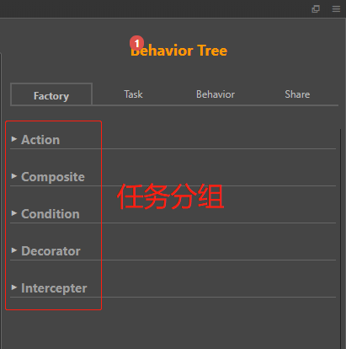The width and height of the screenshot is (346, 349).
Task: Switch to the Factory tab
Action: click(x=51, y=94)
